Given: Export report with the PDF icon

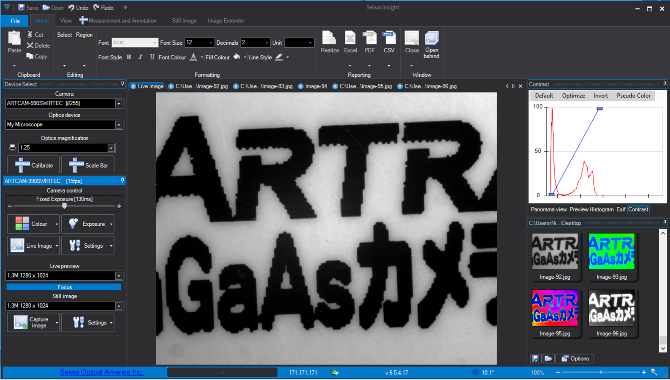Looking at the screenshot, I should (369, 38).
